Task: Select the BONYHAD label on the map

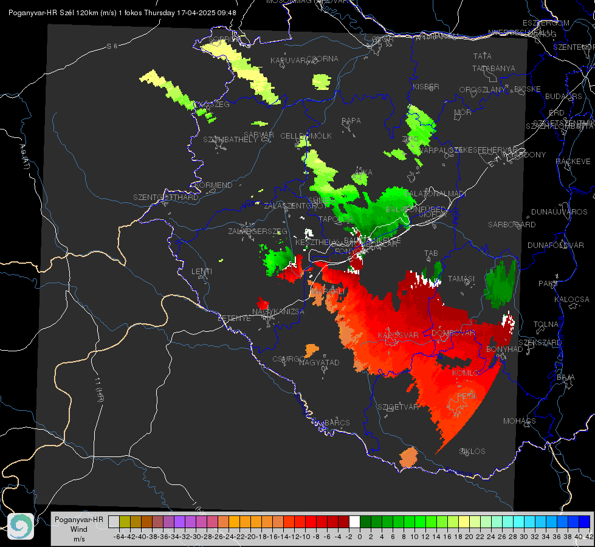Action: pos(504,349)
